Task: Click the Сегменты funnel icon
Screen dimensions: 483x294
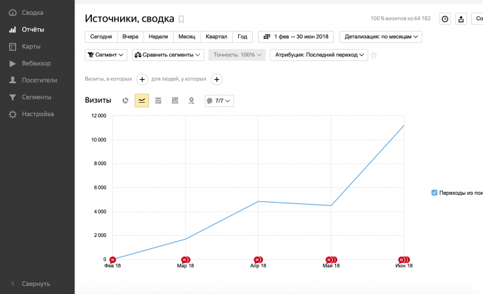Action: coord(13,97)
